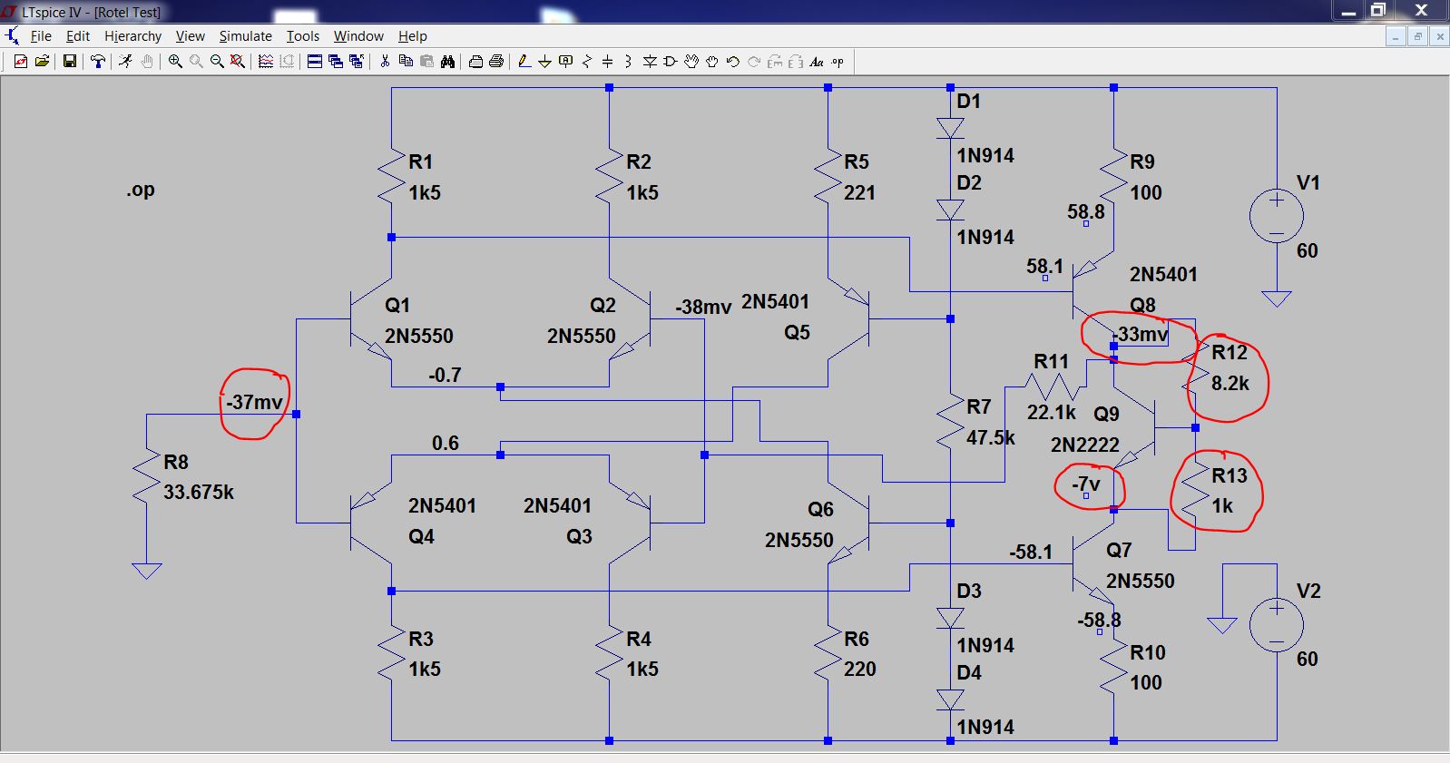Select Zoom Out magnifier tool
The image size is (1450, 763).
pos(217,62)
